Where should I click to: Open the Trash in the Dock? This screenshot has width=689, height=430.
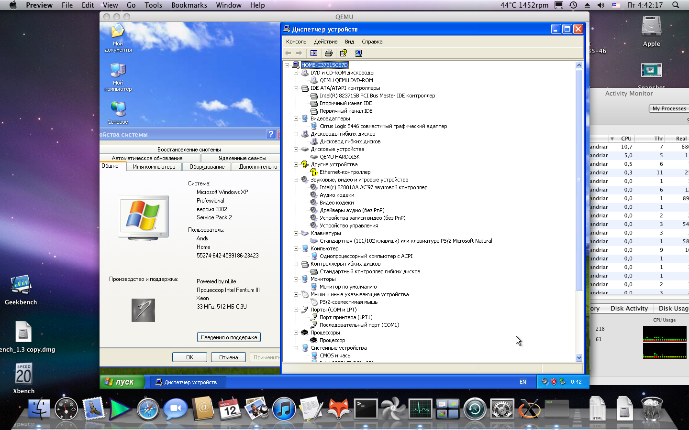(x=652, y=409)
